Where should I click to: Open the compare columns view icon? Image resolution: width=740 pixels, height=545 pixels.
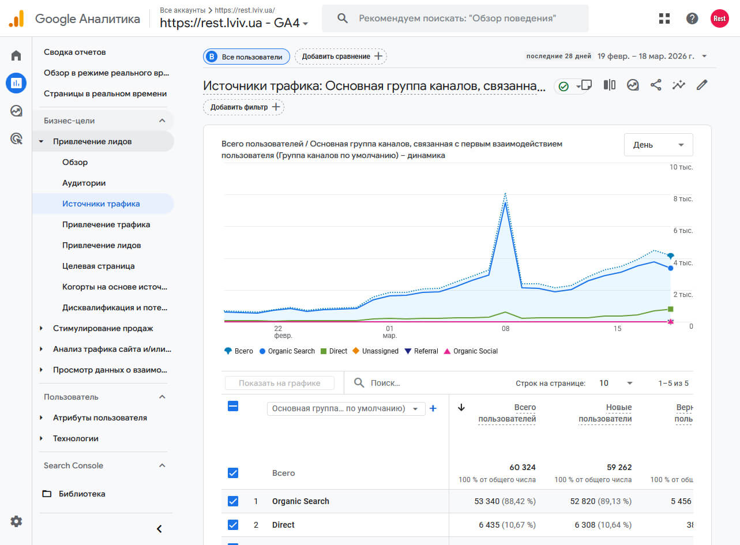point(610,85)
